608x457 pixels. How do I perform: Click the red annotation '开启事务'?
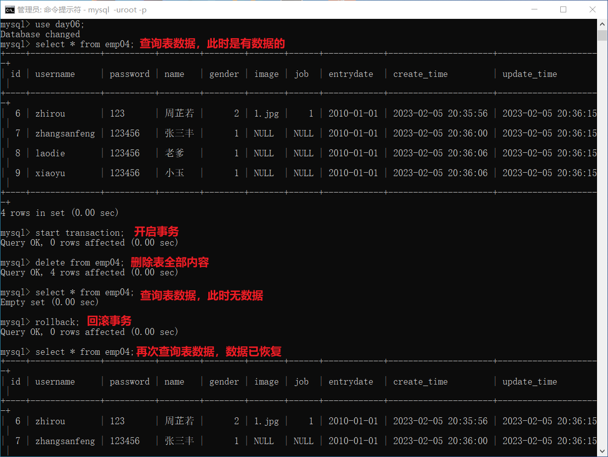tap(156, 232)
